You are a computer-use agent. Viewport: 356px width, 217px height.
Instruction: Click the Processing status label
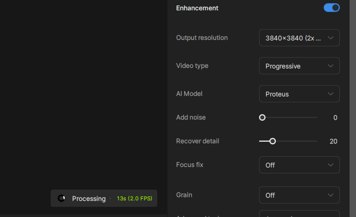click(89, 198)
